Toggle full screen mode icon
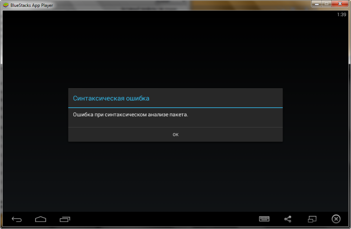 pyautogui.click(x=312, y=219)
